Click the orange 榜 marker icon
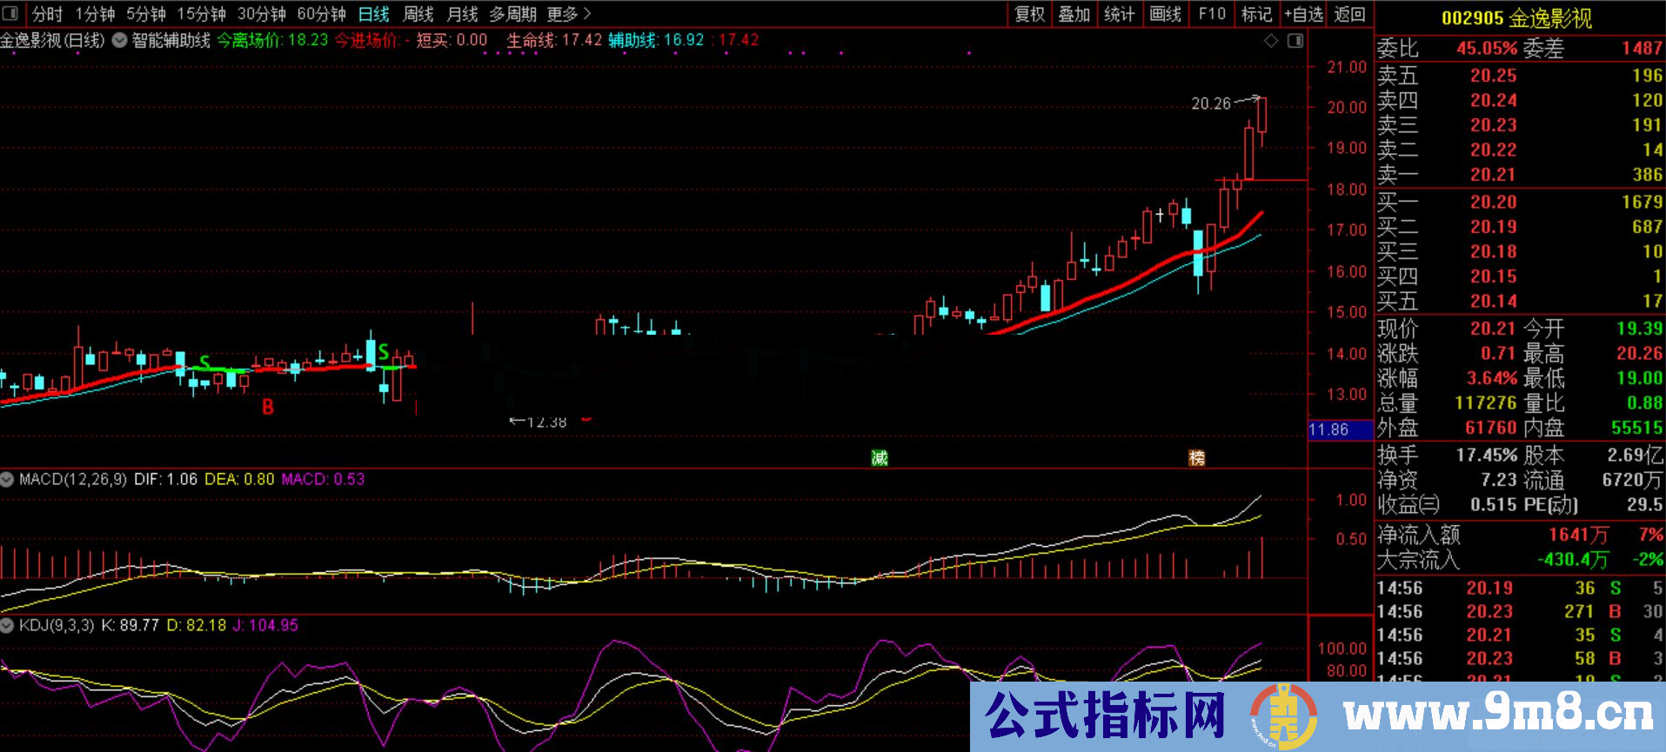1666x752 pixels. click(x=1197, y=458)
